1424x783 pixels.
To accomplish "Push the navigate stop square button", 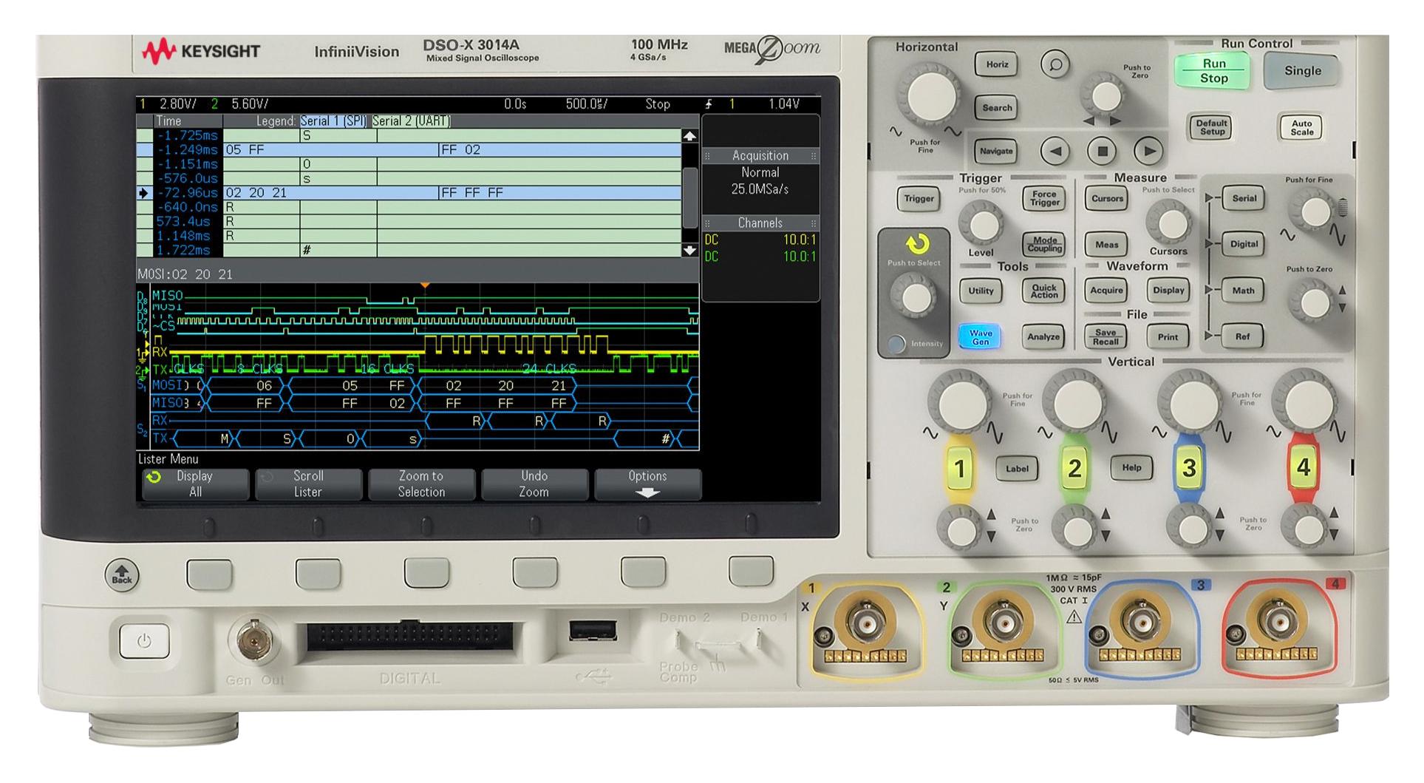I will [1102, 152].
